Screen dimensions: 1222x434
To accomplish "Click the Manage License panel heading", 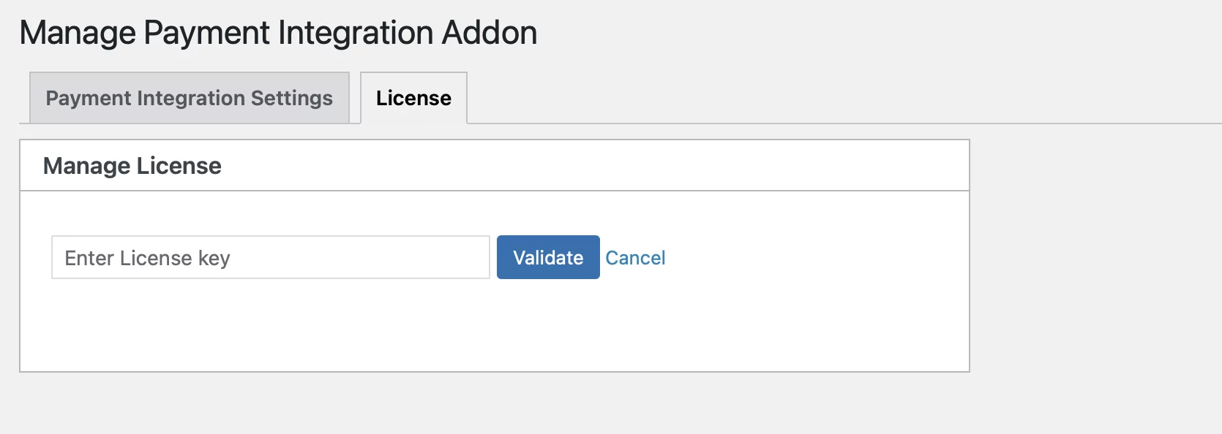I will click(132, 166).
